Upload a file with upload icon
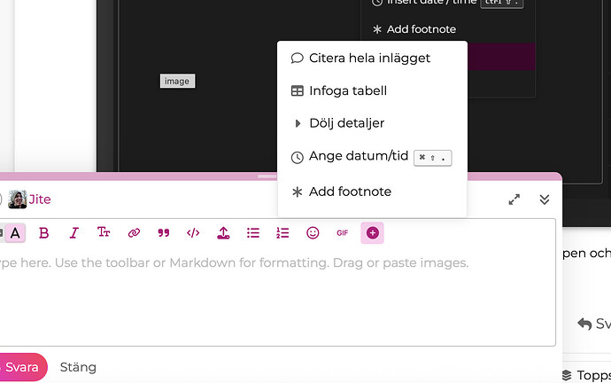Viewport: 611px width, 383px height. 223,233
